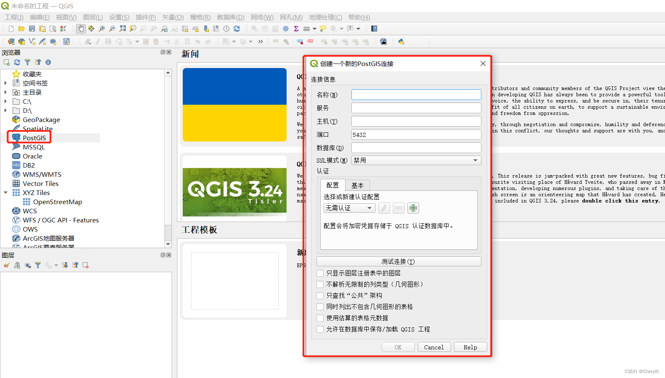This screenshot has width=665, height=378.
Task: Click the Help book icon in toolbar
Action: (374, 29)
